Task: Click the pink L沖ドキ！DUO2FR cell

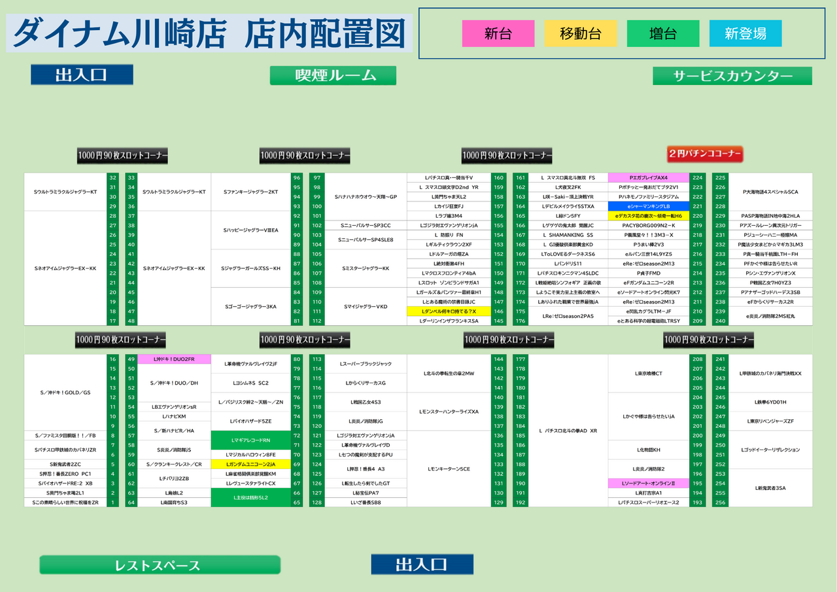Action: click(x=174, y=359)
